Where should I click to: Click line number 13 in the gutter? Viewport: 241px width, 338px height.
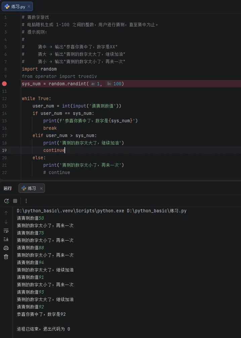[x=4, y=106]
